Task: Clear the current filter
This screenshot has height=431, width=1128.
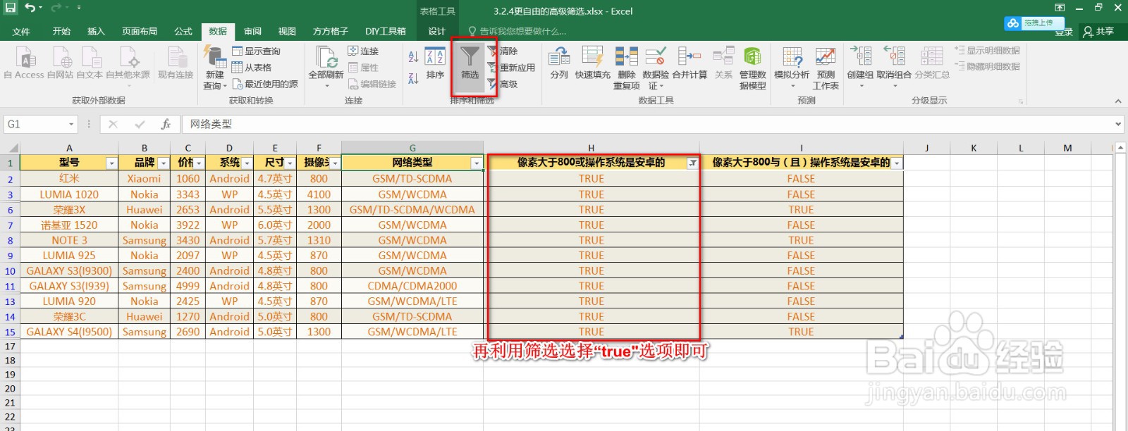Action: [503, 51]
